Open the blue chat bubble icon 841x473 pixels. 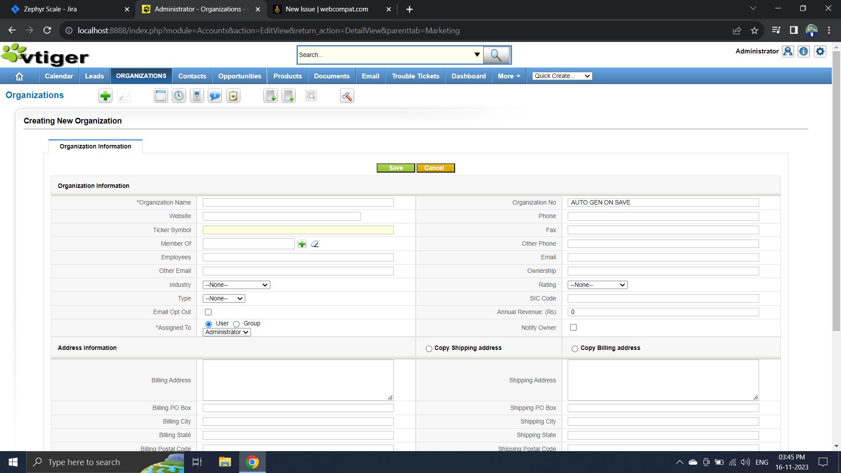click(x=215, y=96)
